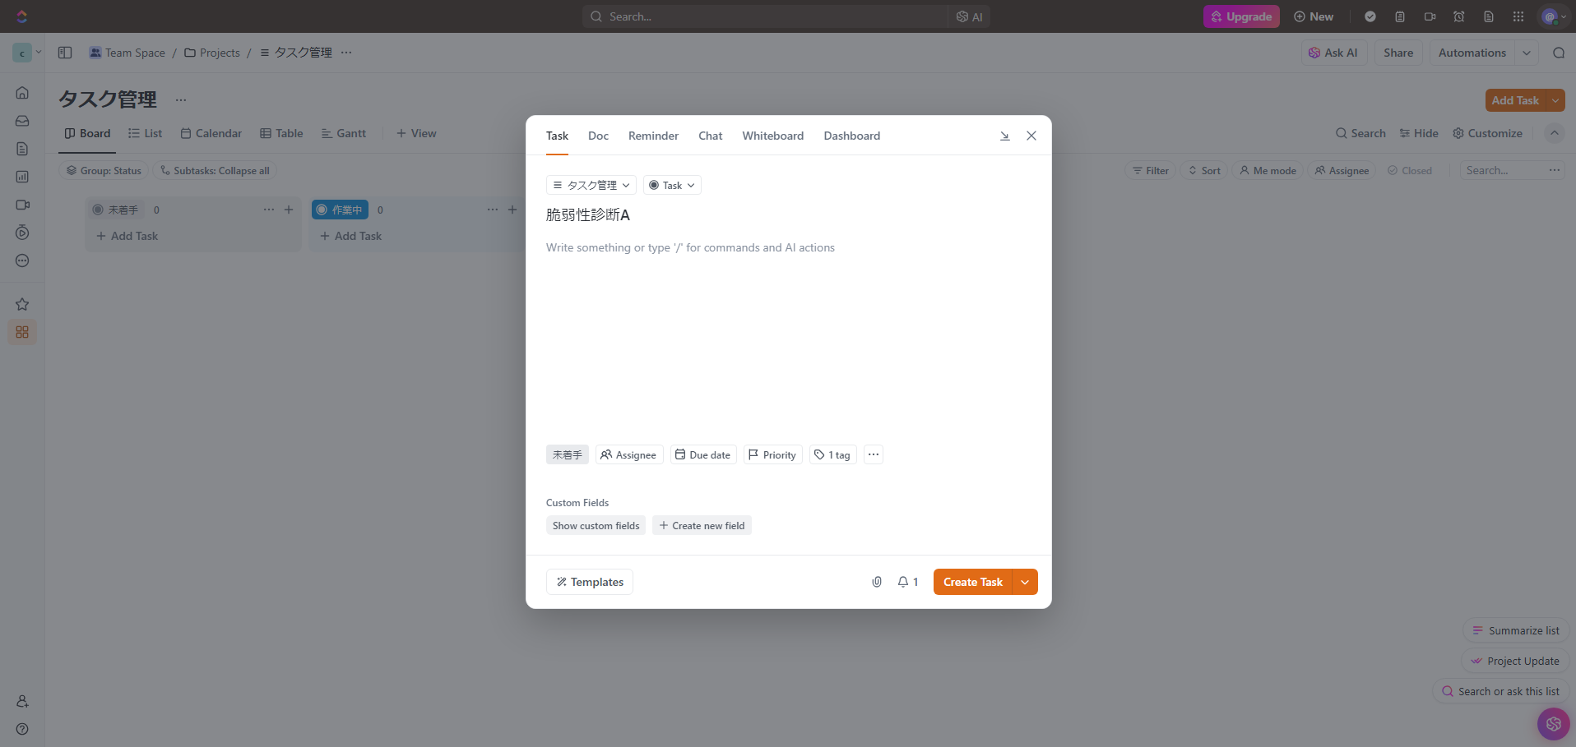
Task: Open the 1 tag button in modal
Action: pos(833,454)
